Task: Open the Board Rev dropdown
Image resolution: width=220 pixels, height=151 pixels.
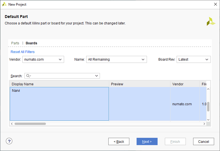Action: [193, 60]
